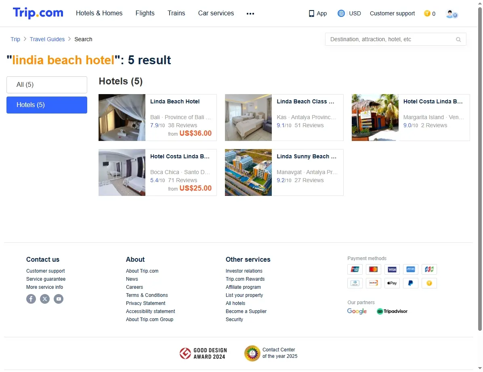
Task: Open Boca Chica Costa Linda thumbnail
Action: pos(122,172)
